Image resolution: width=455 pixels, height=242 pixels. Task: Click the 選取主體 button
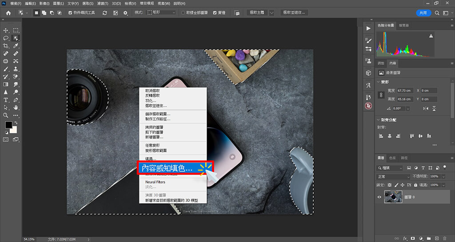[x=257, y=13]
